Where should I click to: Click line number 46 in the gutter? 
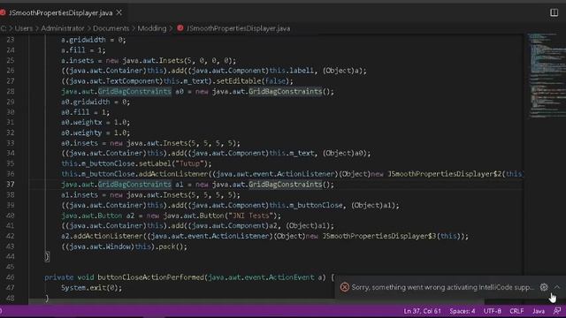tap(11, 277)
